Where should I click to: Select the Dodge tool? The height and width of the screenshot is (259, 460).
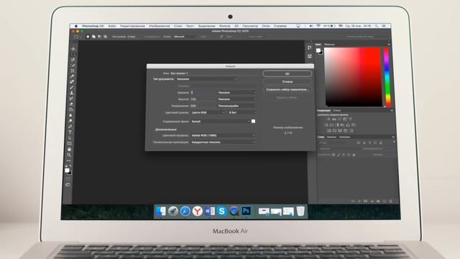(x=70, y=121)
